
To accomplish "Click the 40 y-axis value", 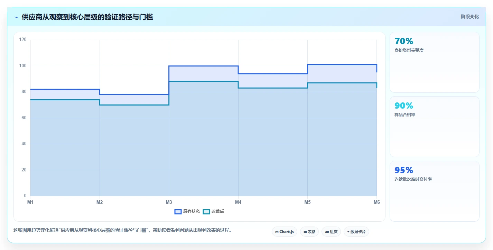I will click(24, 144).
